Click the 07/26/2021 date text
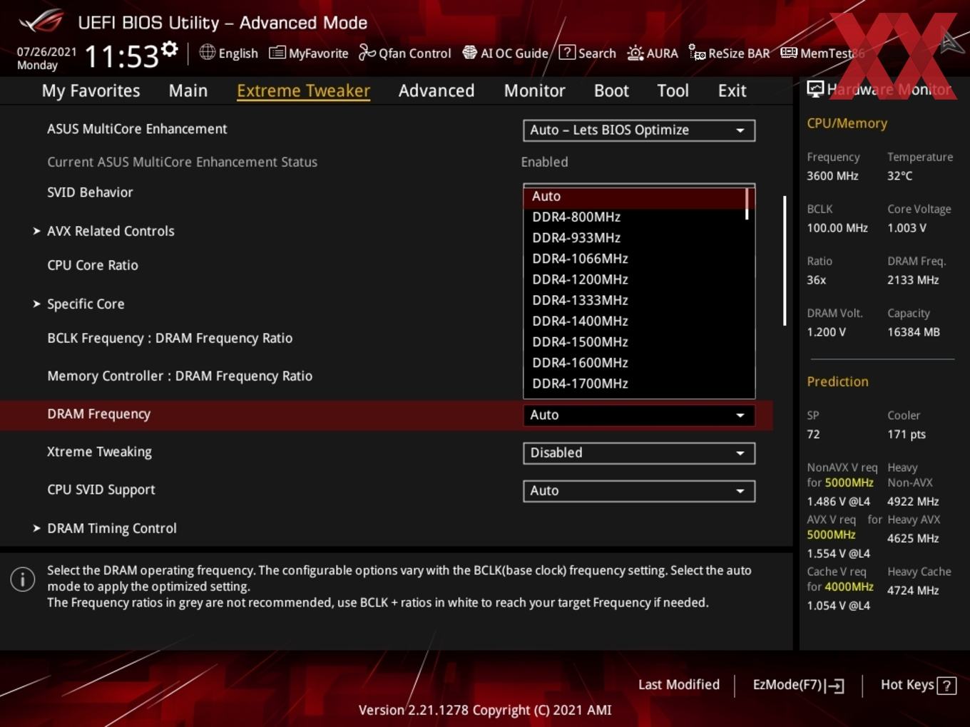This screenshot has height=727, width=970. pos(46,51)
